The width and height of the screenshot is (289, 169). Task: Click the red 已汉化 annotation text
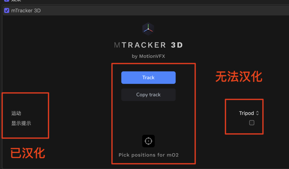point(28,153)
